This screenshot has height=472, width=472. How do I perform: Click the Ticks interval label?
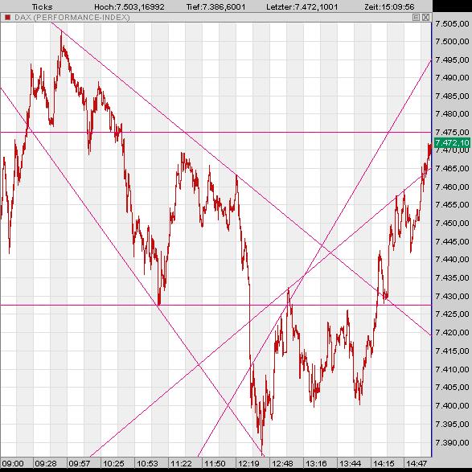[42, 6]
